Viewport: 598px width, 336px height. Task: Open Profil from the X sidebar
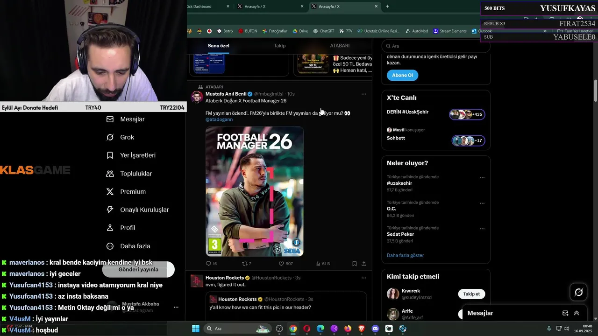pos(121,228)
